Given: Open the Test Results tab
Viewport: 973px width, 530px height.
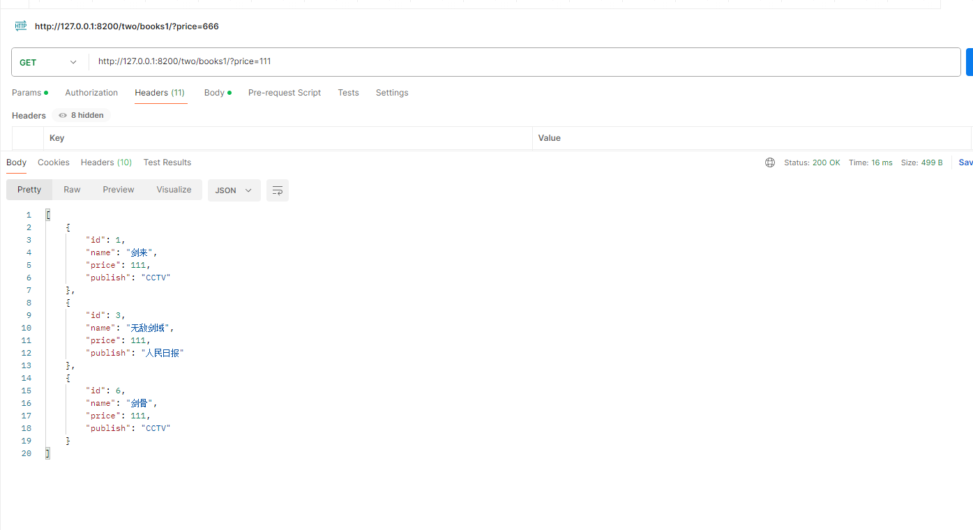Looking at the screenshot, I should point(167,162).
